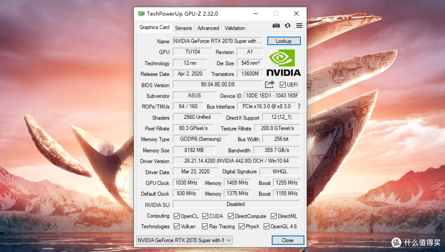Click the BIOS Version 90.04.8E.00.D8 field
The height and width of the screenshot is (252, 445).
[x=218, y=84]
